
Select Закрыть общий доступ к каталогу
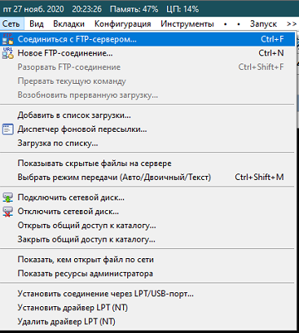pyautogui.click(x=147, y=239)
